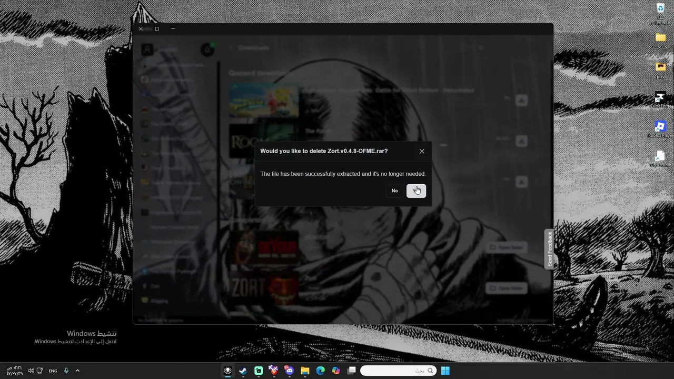Open Discord from the taskbar

(x=289, y=371)
